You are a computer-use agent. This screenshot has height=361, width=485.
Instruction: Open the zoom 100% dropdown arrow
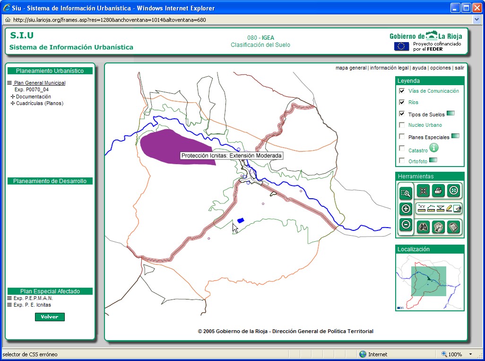470,354
